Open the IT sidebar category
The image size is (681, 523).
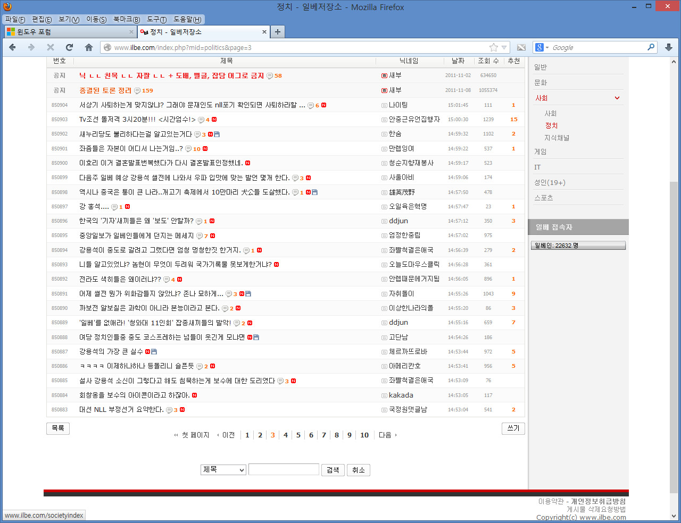pos(537,167)
